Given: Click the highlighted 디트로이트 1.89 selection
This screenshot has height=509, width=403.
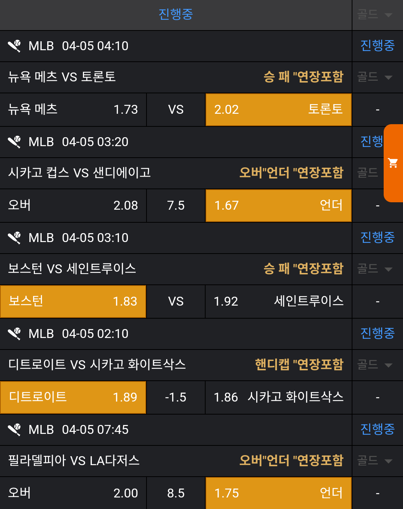Looking at the screenshot, I should coord(73,397).
